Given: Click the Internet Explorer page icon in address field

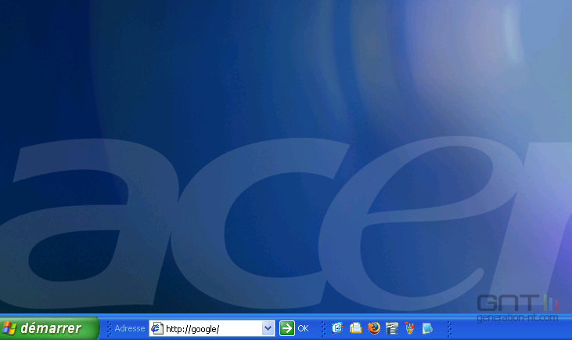Looking at the screenshot, I should [156, 328].
